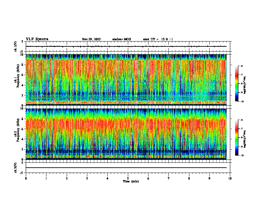Click the ch.2 color scale bar
Screen dimensions: 259x200
point(236,138)
